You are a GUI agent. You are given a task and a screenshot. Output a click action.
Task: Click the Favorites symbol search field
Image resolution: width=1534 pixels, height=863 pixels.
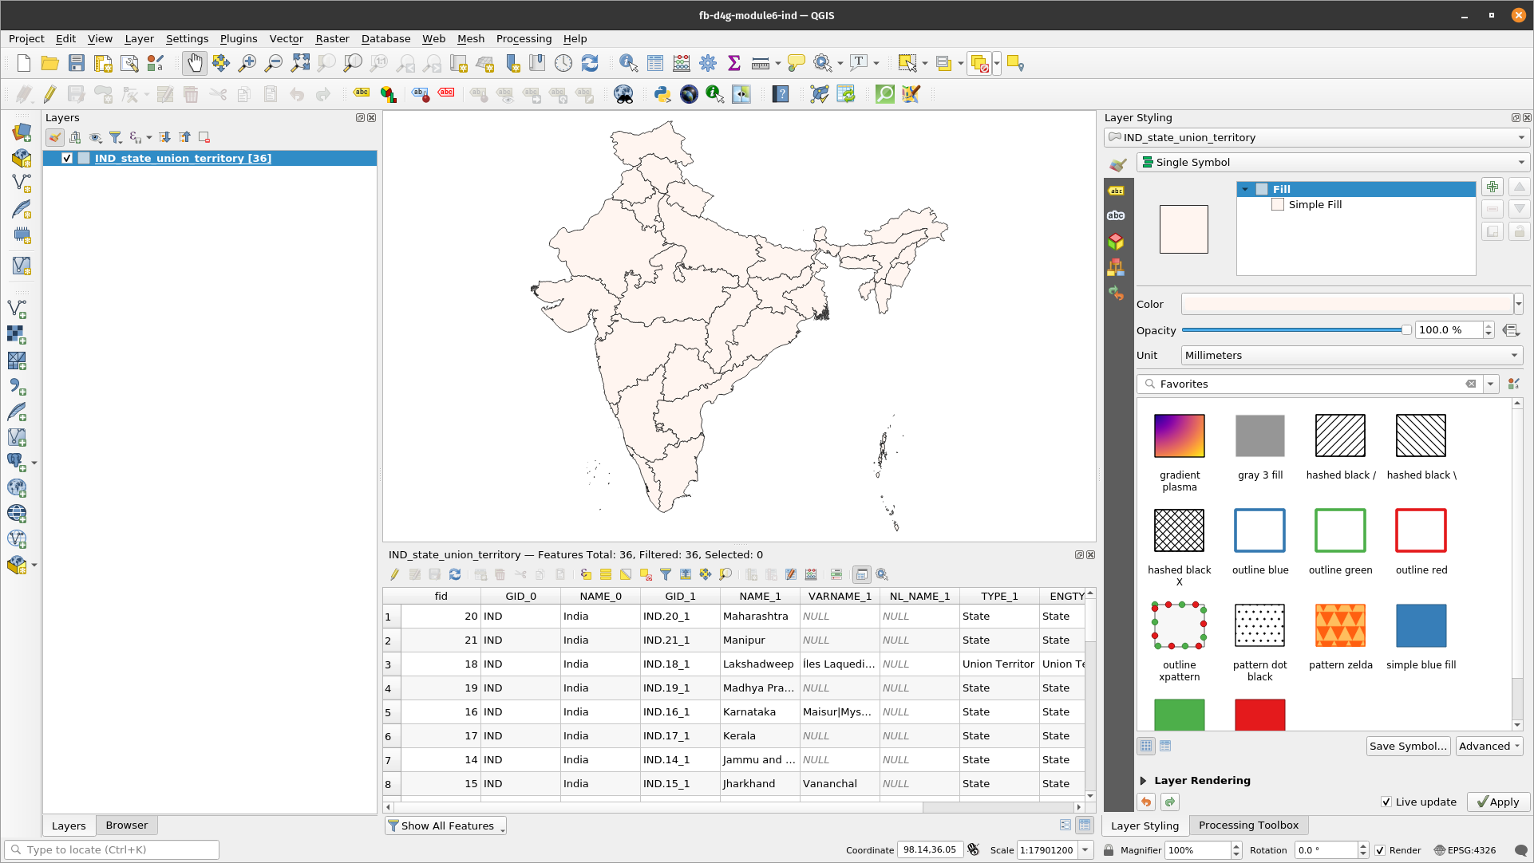(1309, 384)
